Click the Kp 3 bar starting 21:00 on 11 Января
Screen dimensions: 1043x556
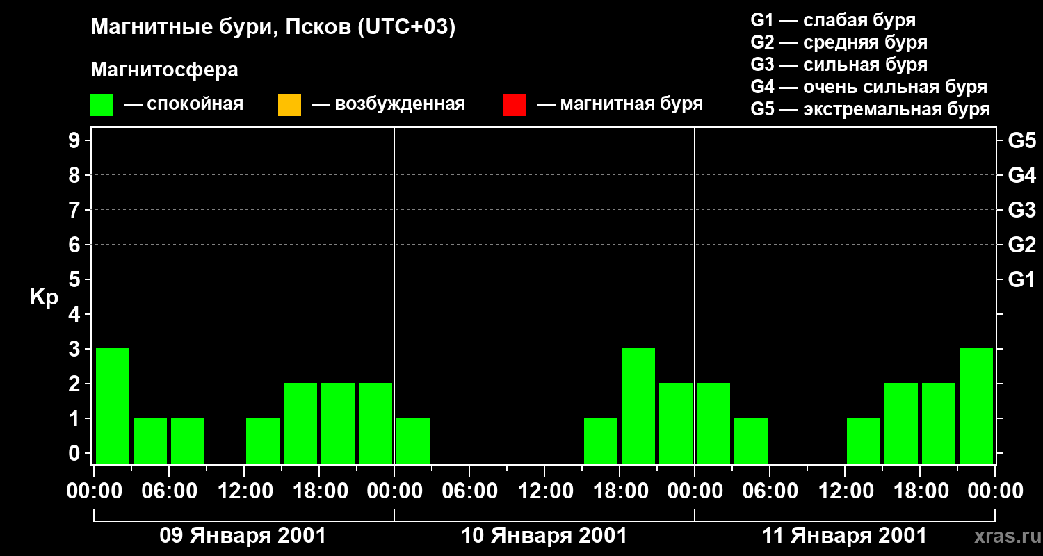point(976,406)
